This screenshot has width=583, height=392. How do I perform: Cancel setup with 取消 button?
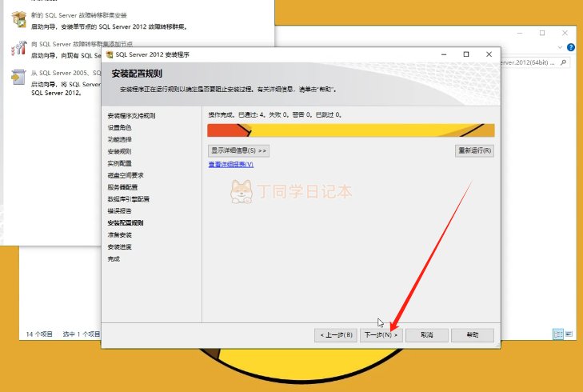point(427,334)
